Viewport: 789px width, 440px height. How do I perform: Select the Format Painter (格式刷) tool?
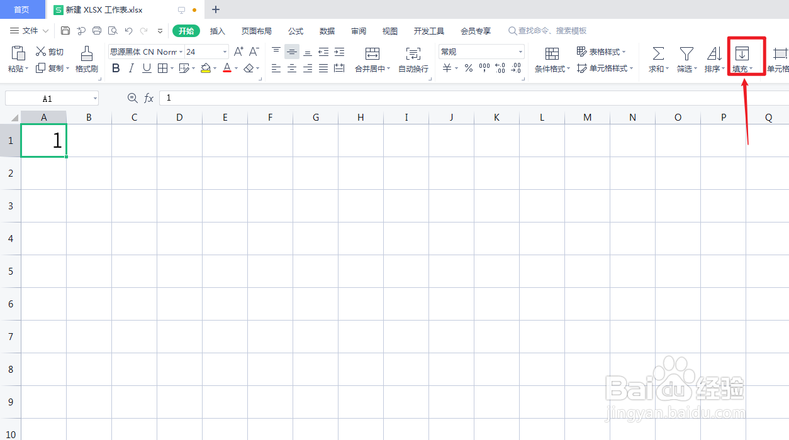(87, 59)
